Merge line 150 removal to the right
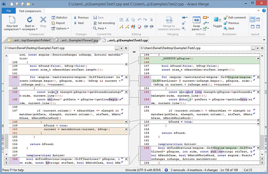 click(126, 129)
